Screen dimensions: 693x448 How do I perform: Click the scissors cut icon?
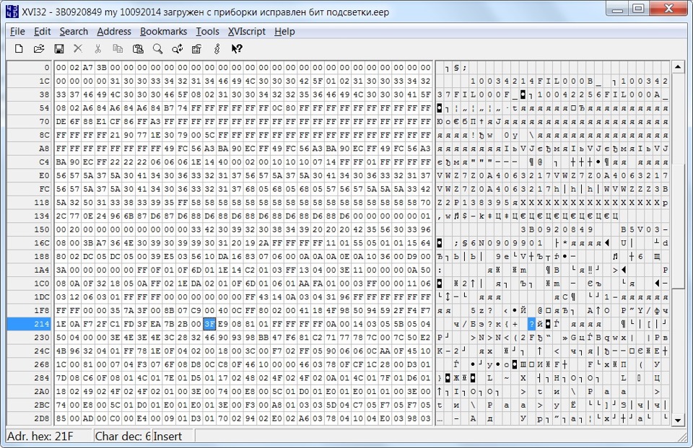pos(97,48)
